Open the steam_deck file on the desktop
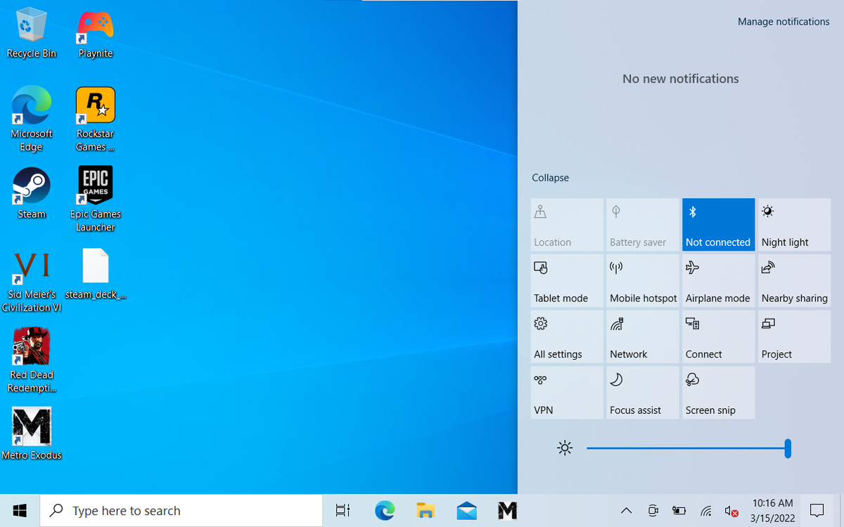This screenshot has height=527, width=844. pyautogui.click(x=96, y=267)
